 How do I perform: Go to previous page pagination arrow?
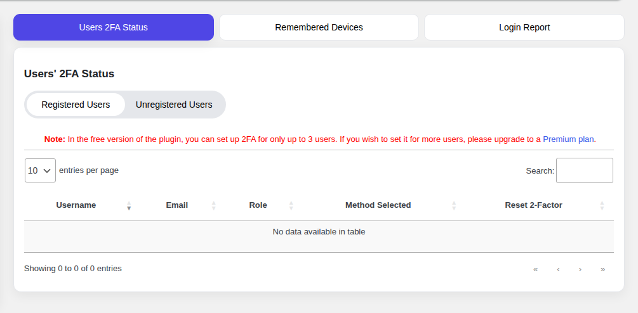pos(558,269)
